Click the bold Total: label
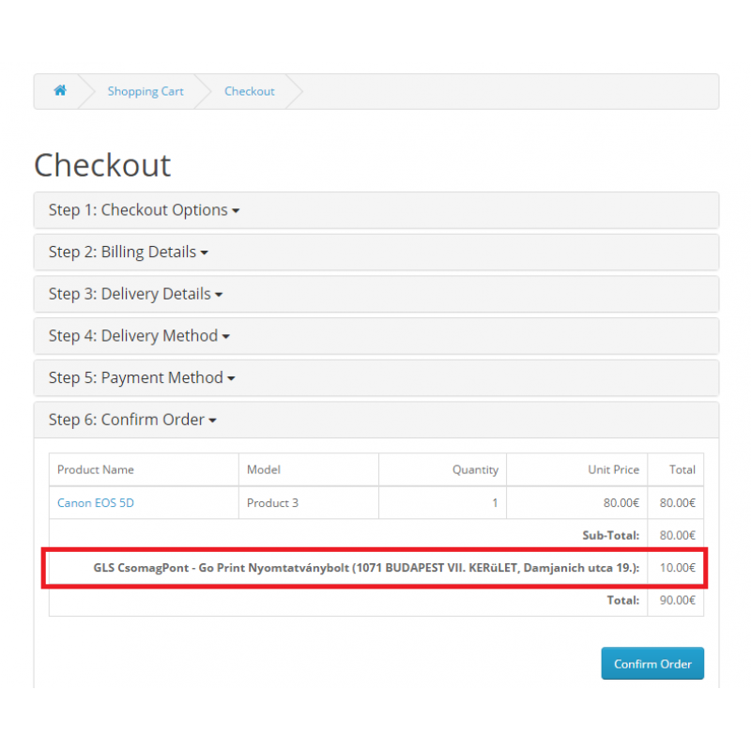 622,600
